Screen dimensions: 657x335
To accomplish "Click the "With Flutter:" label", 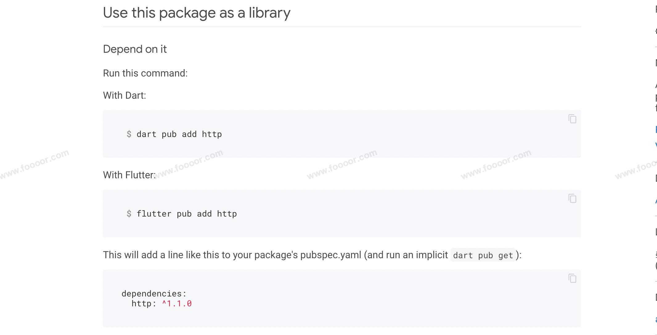I will [129, 175].
